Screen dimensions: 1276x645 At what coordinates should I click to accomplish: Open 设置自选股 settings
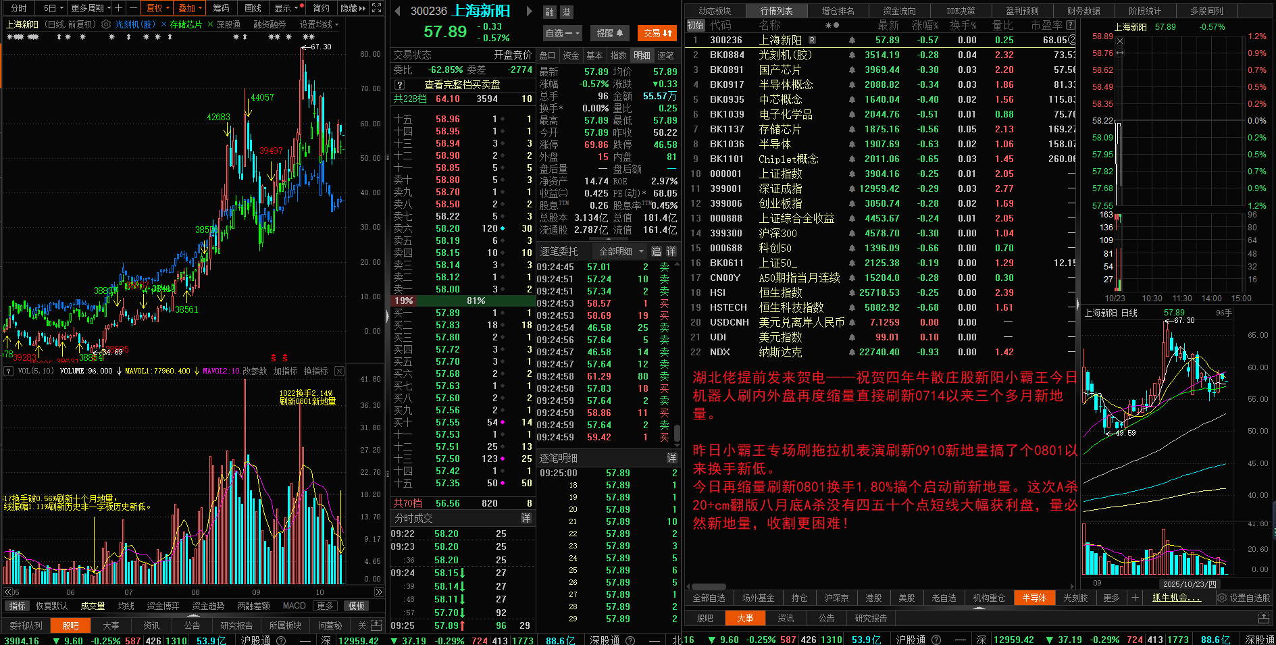[x=1244, y=598]
